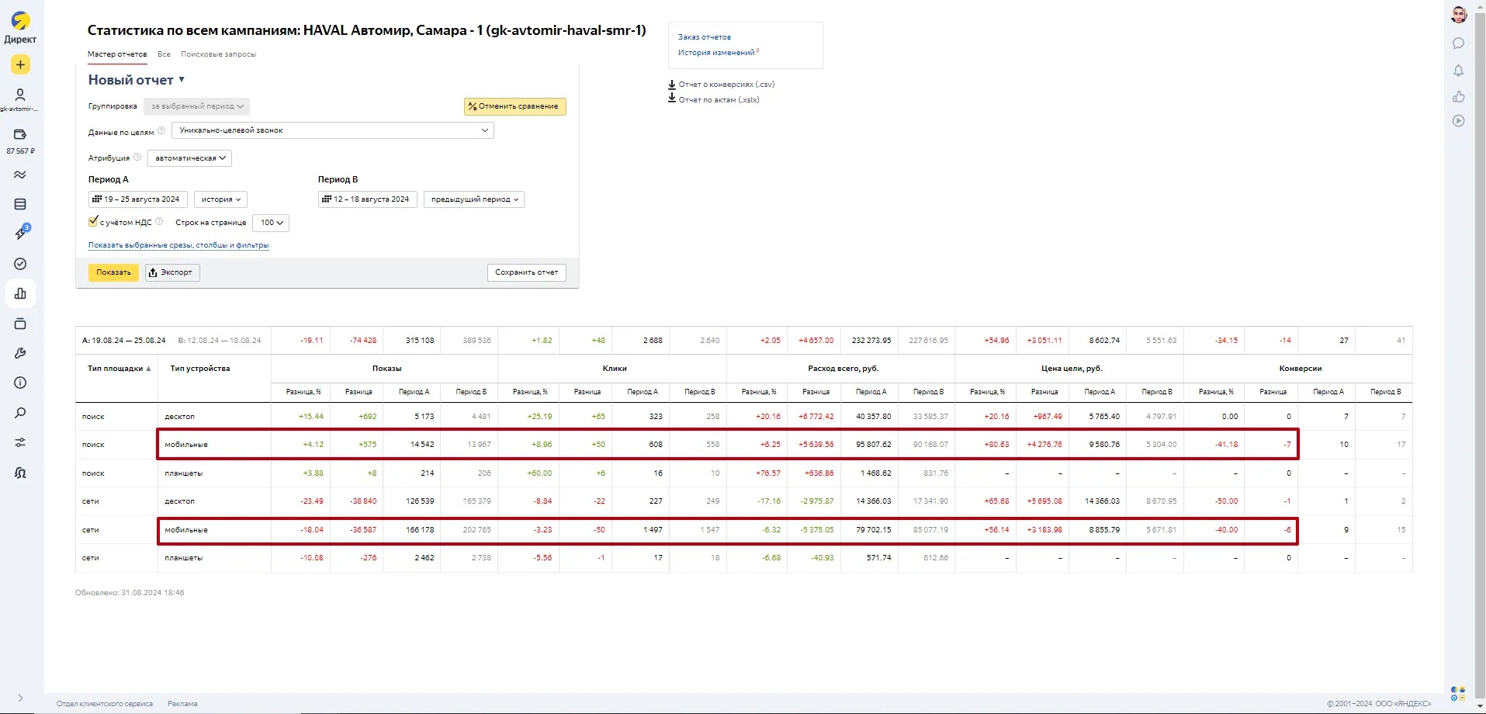Open the wrench tools icon in sidebar
The height and width of the screenshot is (714, 1486).
[x=20, y=353]
